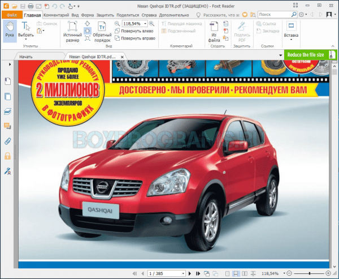The image size is (339, 279).
Task: Click the Fit Page icon
Action: 87,23
